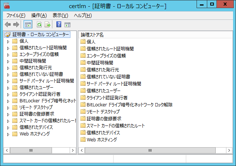Expand 信頼されていない証明書 in the tree
Screen dimensions: 236x166
click(8, 75)
